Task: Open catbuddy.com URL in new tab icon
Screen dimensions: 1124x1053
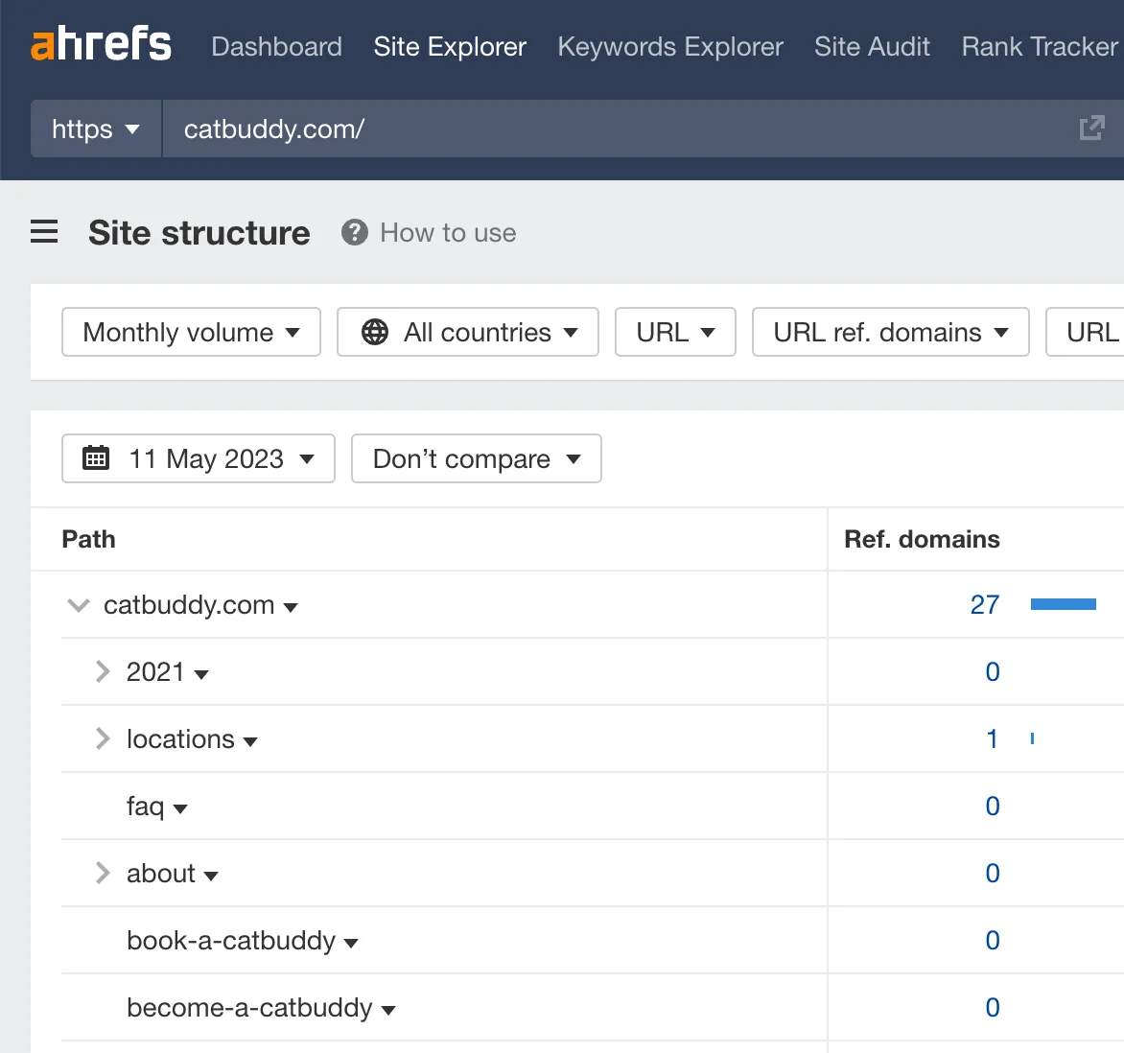Action: [x=1091, y=129]
